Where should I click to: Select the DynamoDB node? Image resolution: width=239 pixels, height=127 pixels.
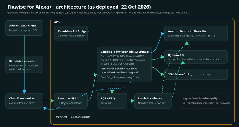[x=196, y=57]
